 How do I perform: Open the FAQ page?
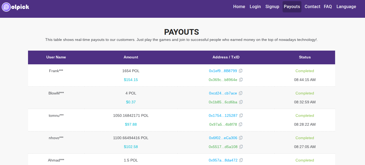(328, 7)
